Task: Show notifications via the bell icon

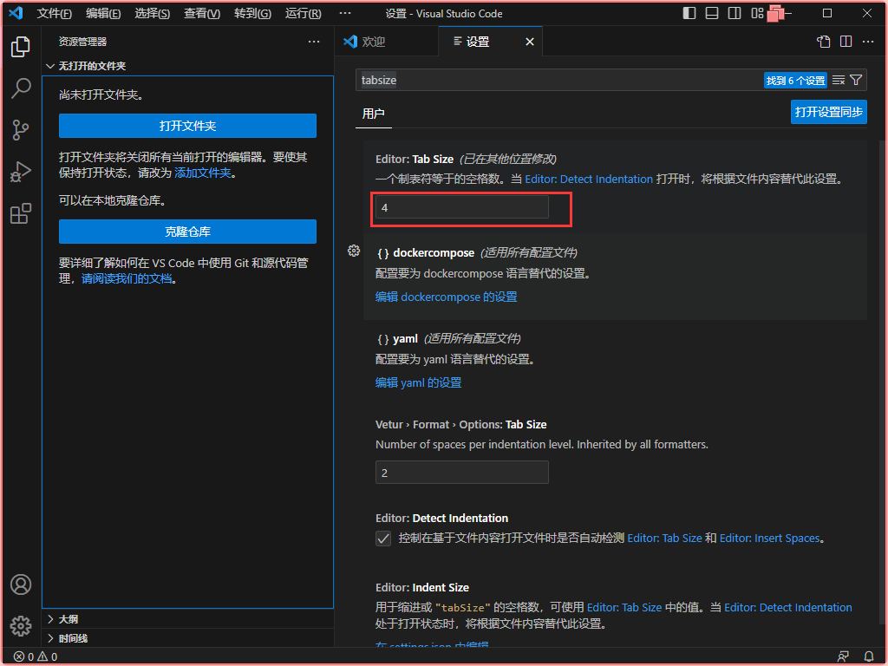Action: pyautogui.click(x=869, y=656)
